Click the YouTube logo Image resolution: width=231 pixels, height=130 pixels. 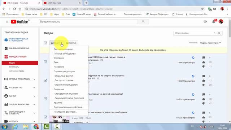pyautogui.click(x=19, y=22)
